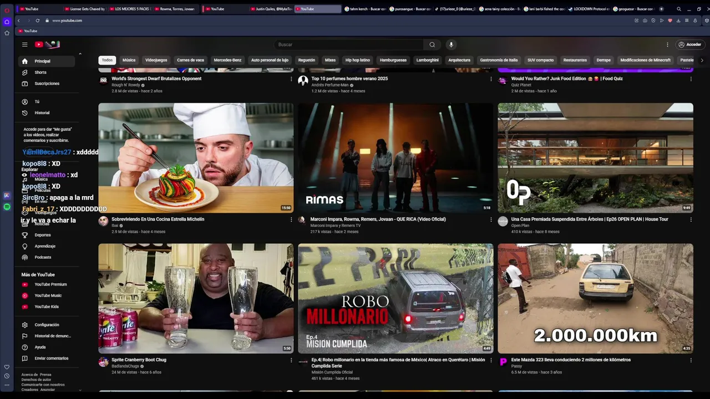Open BadlandsChugs channel name link
Image resolution: width=710 pixels, height=399 pixels.
coord(125,366)
